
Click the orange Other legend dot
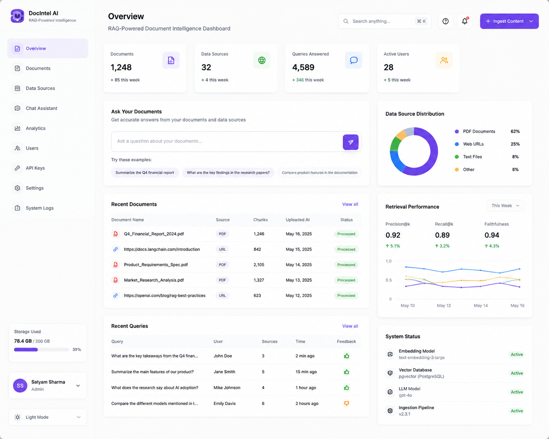457,169
